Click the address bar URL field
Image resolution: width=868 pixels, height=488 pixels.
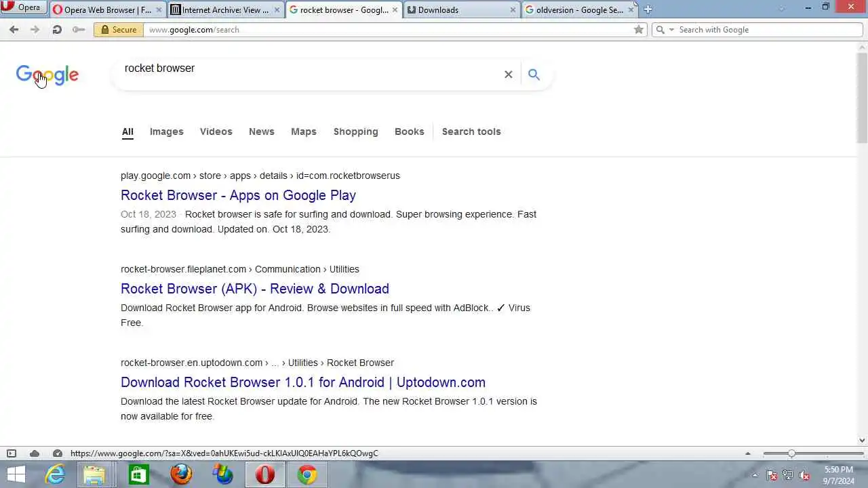[387, 30]
